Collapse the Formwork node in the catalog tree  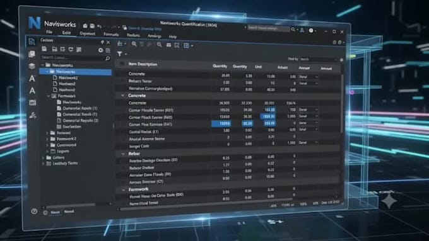[x=49, y=96]
